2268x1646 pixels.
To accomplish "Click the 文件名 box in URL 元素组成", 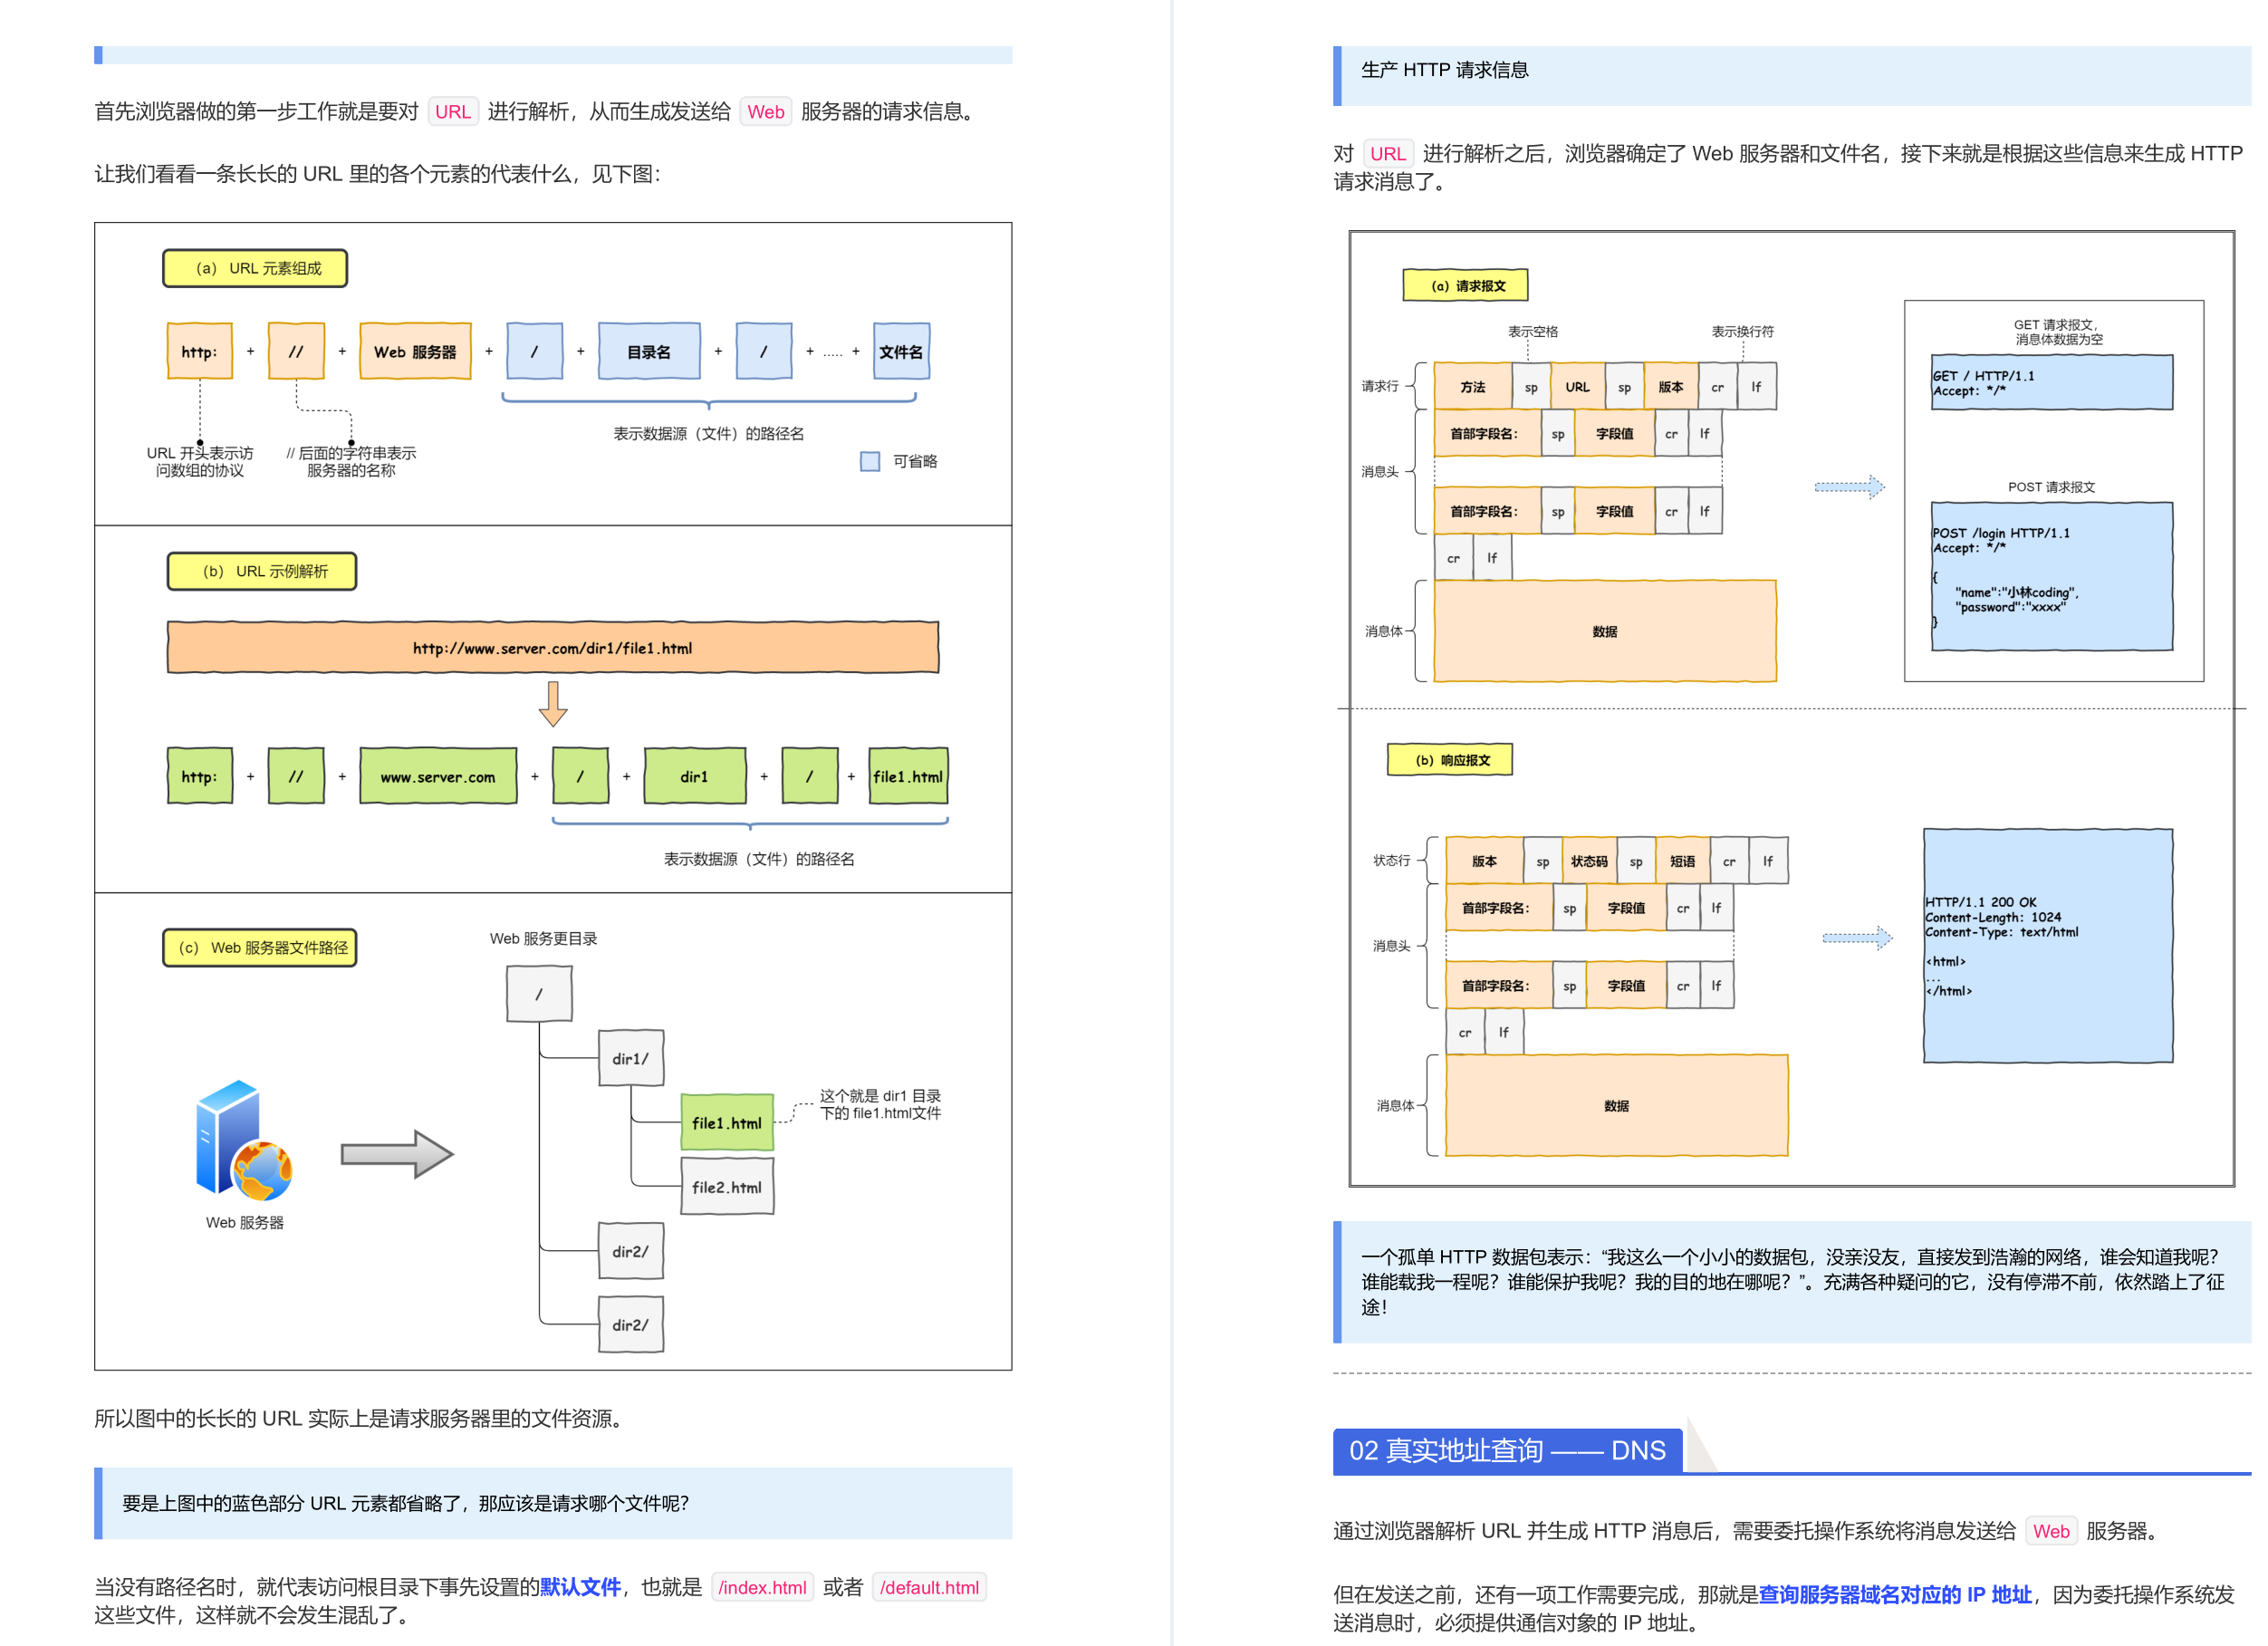I will coord(900,351).
